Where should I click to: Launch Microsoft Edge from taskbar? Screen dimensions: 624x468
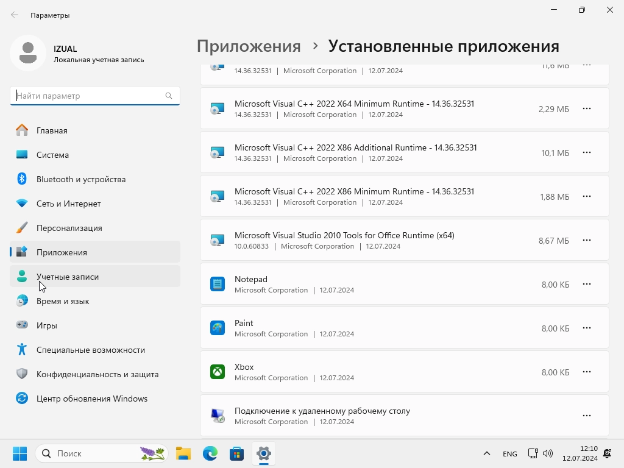[210, 453]
